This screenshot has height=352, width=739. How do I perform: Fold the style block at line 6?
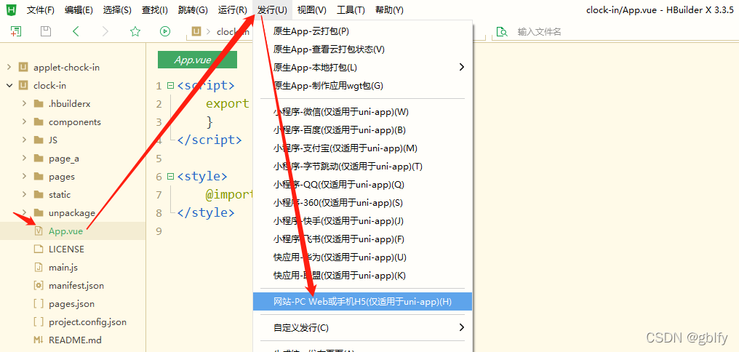(x=171, y=177)
